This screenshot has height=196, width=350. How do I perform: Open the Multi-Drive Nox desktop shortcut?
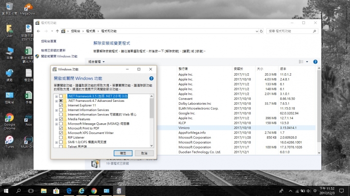point(27,142)
